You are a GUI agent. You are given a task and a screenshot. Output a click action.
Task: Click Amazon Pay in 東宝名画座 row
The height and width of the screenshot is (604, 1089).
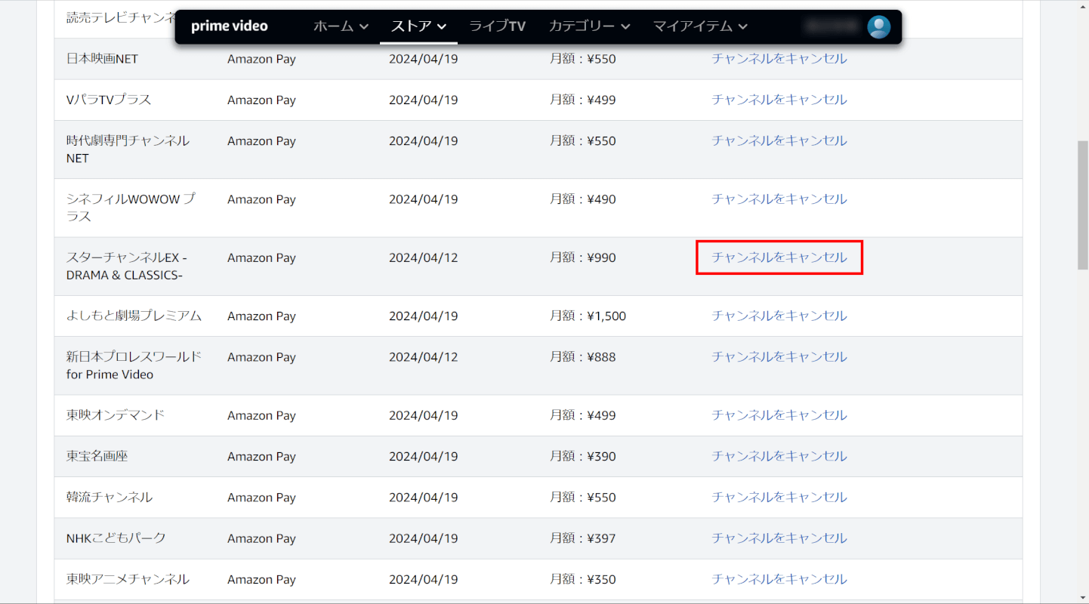pos(261,456)
